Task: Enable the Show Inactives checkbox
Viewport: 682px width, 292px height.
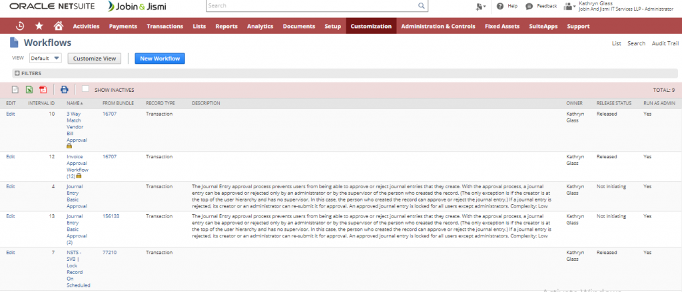Action: [85, 88]
